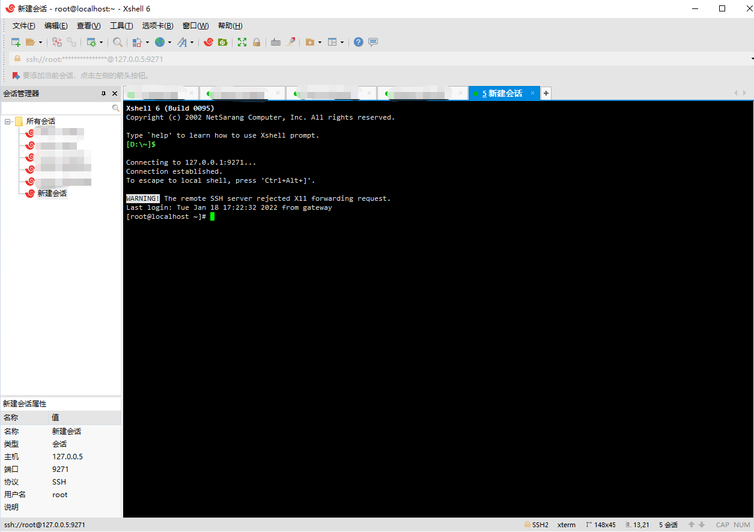The height and width of the screenshot is (532, 754).
Task: Click the speech bubble feedback icon
Action: (x=373, y=42)
